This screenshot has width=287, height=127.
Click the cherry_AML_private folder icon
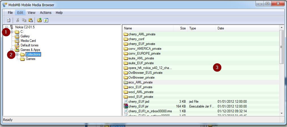click(x=126, y=34)
